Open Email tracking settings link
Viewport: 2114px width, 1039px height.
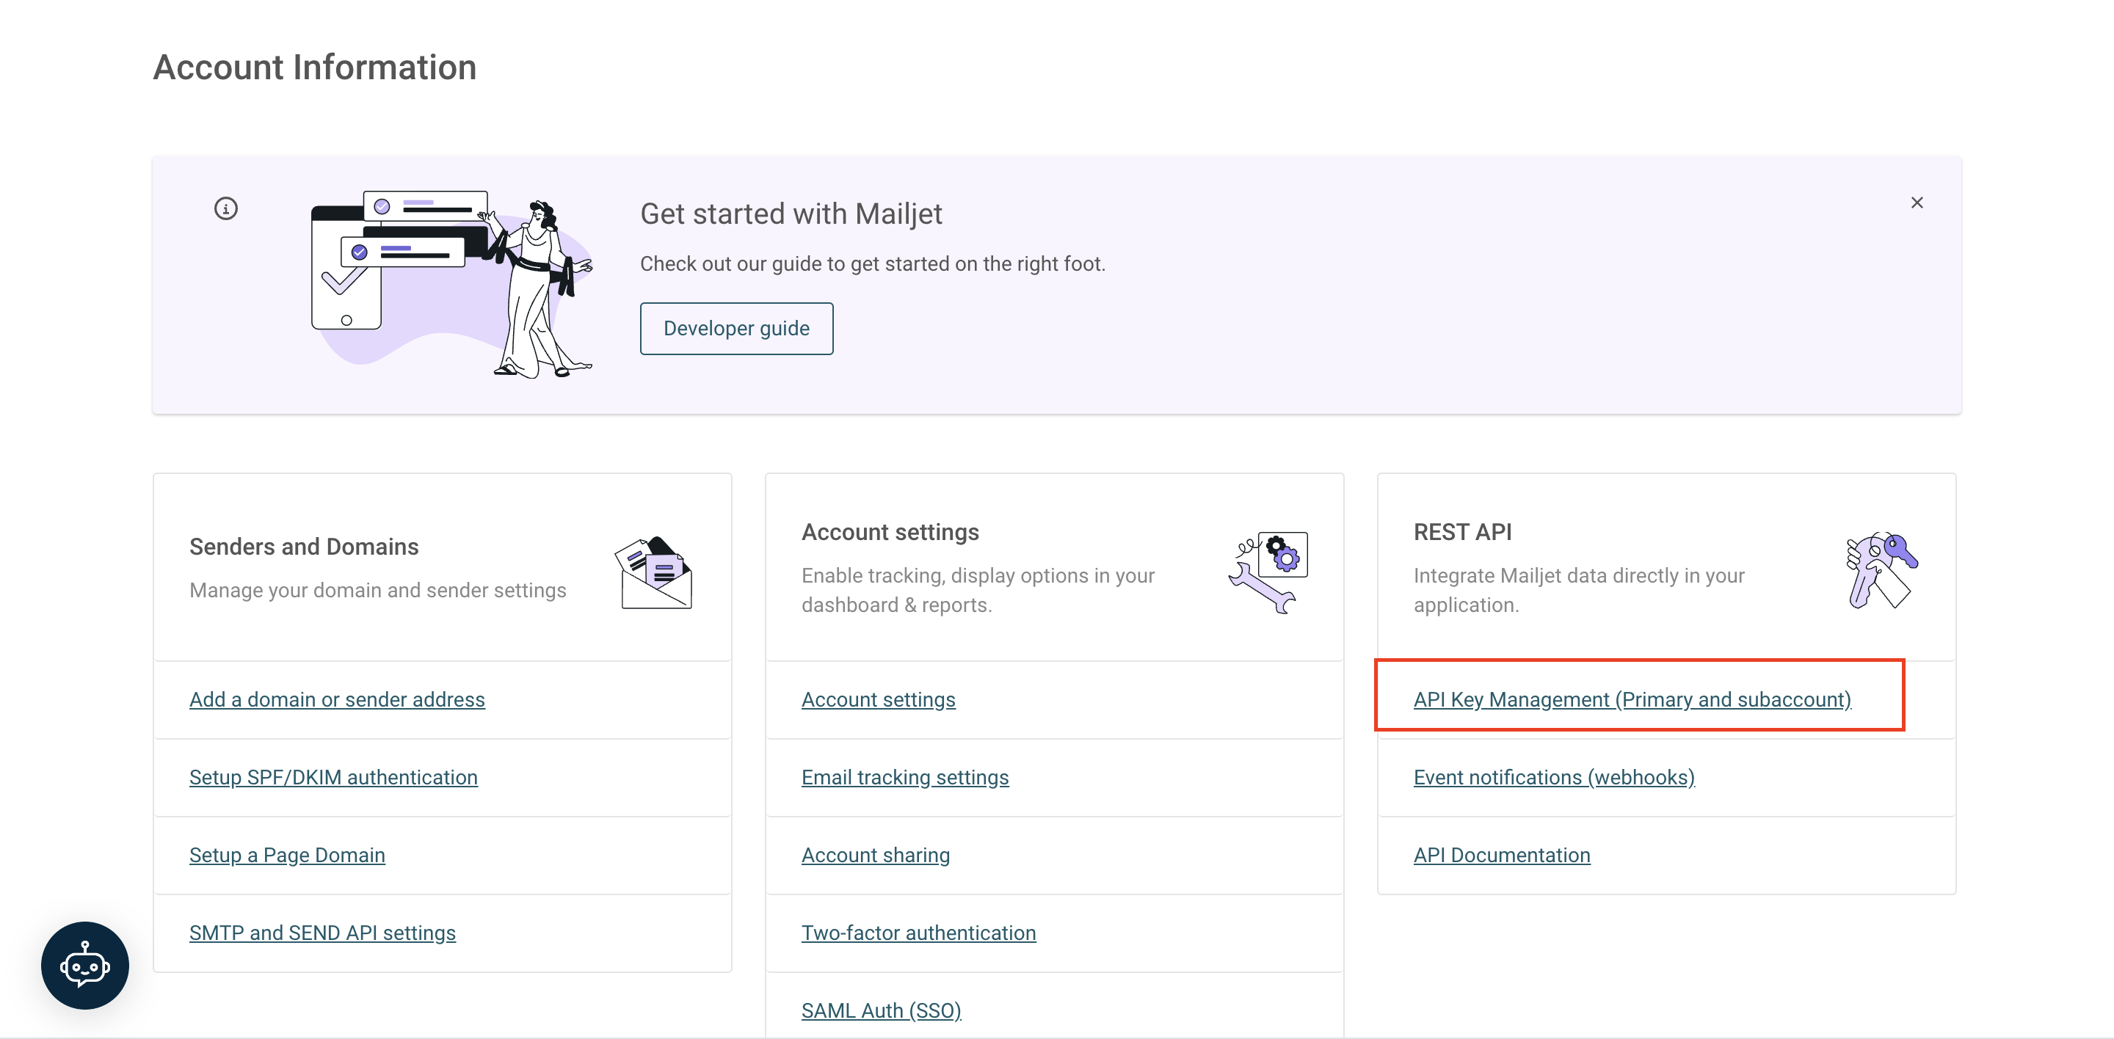click(x=905, y=777)
